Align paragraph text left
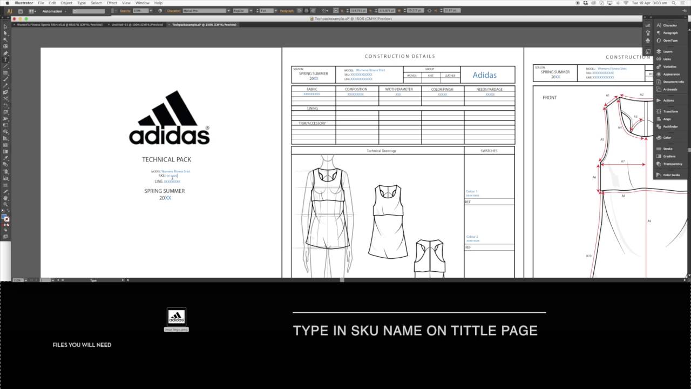This screenshot has width=691, height=389. [300, 11]
